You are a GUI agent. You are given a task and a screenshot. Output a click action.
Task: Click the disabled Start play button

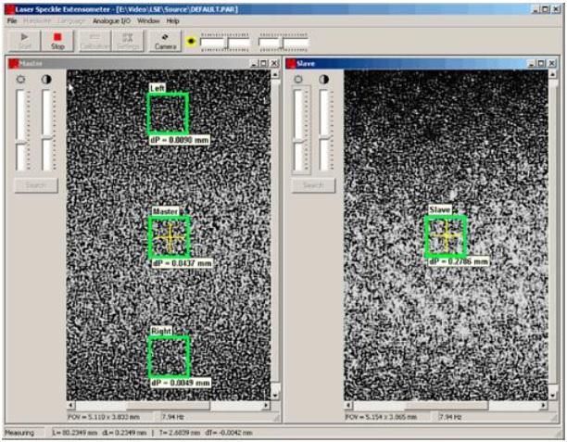(x=24, y=41)
